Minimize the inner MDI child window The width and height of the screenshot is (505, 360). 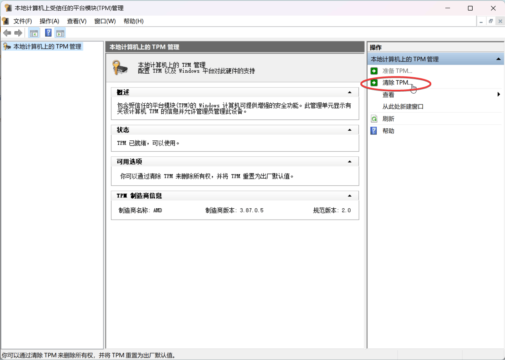[x=481, y=21]
